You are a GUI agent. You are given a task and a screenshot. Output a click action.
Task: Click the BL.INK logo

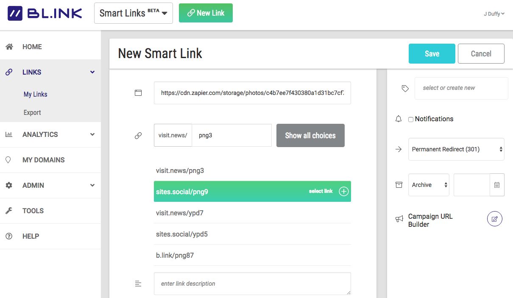[45, 13]
